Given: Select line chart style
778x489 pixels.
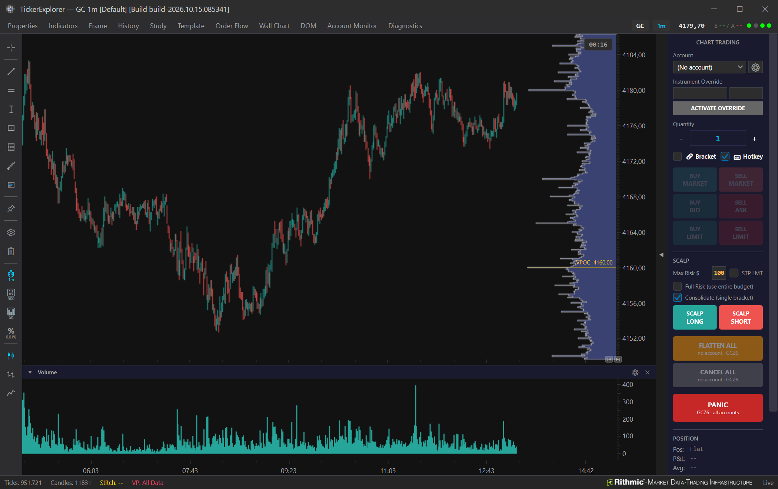Looking at the screenshot, I should [x=11, y=393].
